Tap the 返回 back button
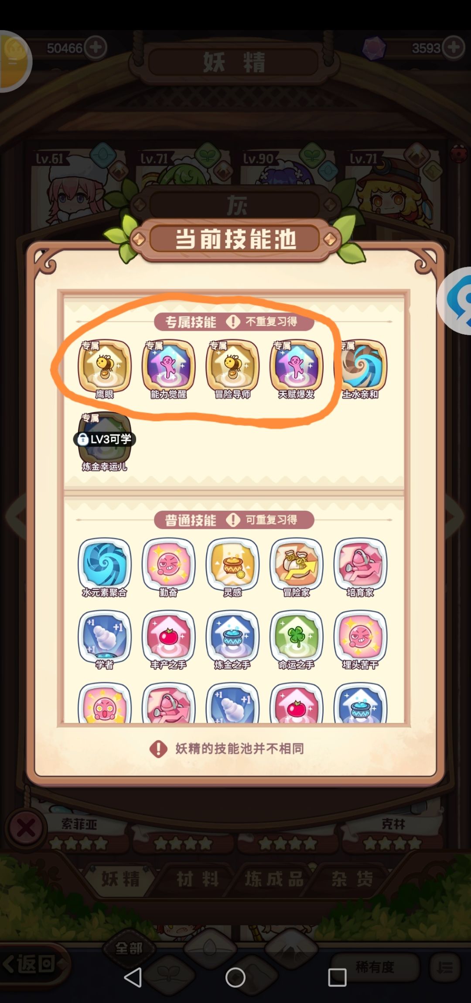 click(x=33, y=964)
